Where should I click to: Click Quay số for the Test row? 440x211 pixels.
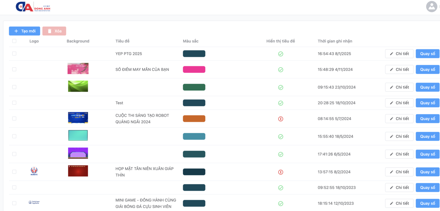point(427,103)
